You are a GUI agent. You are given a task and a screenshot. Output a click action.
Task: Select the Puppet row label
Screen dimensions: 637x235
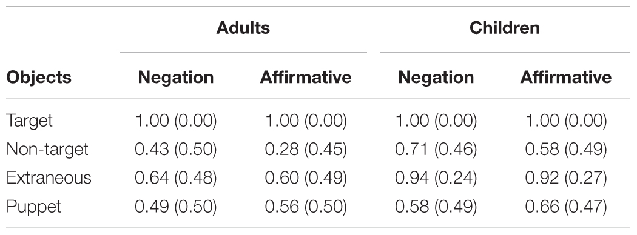[34, 207]
